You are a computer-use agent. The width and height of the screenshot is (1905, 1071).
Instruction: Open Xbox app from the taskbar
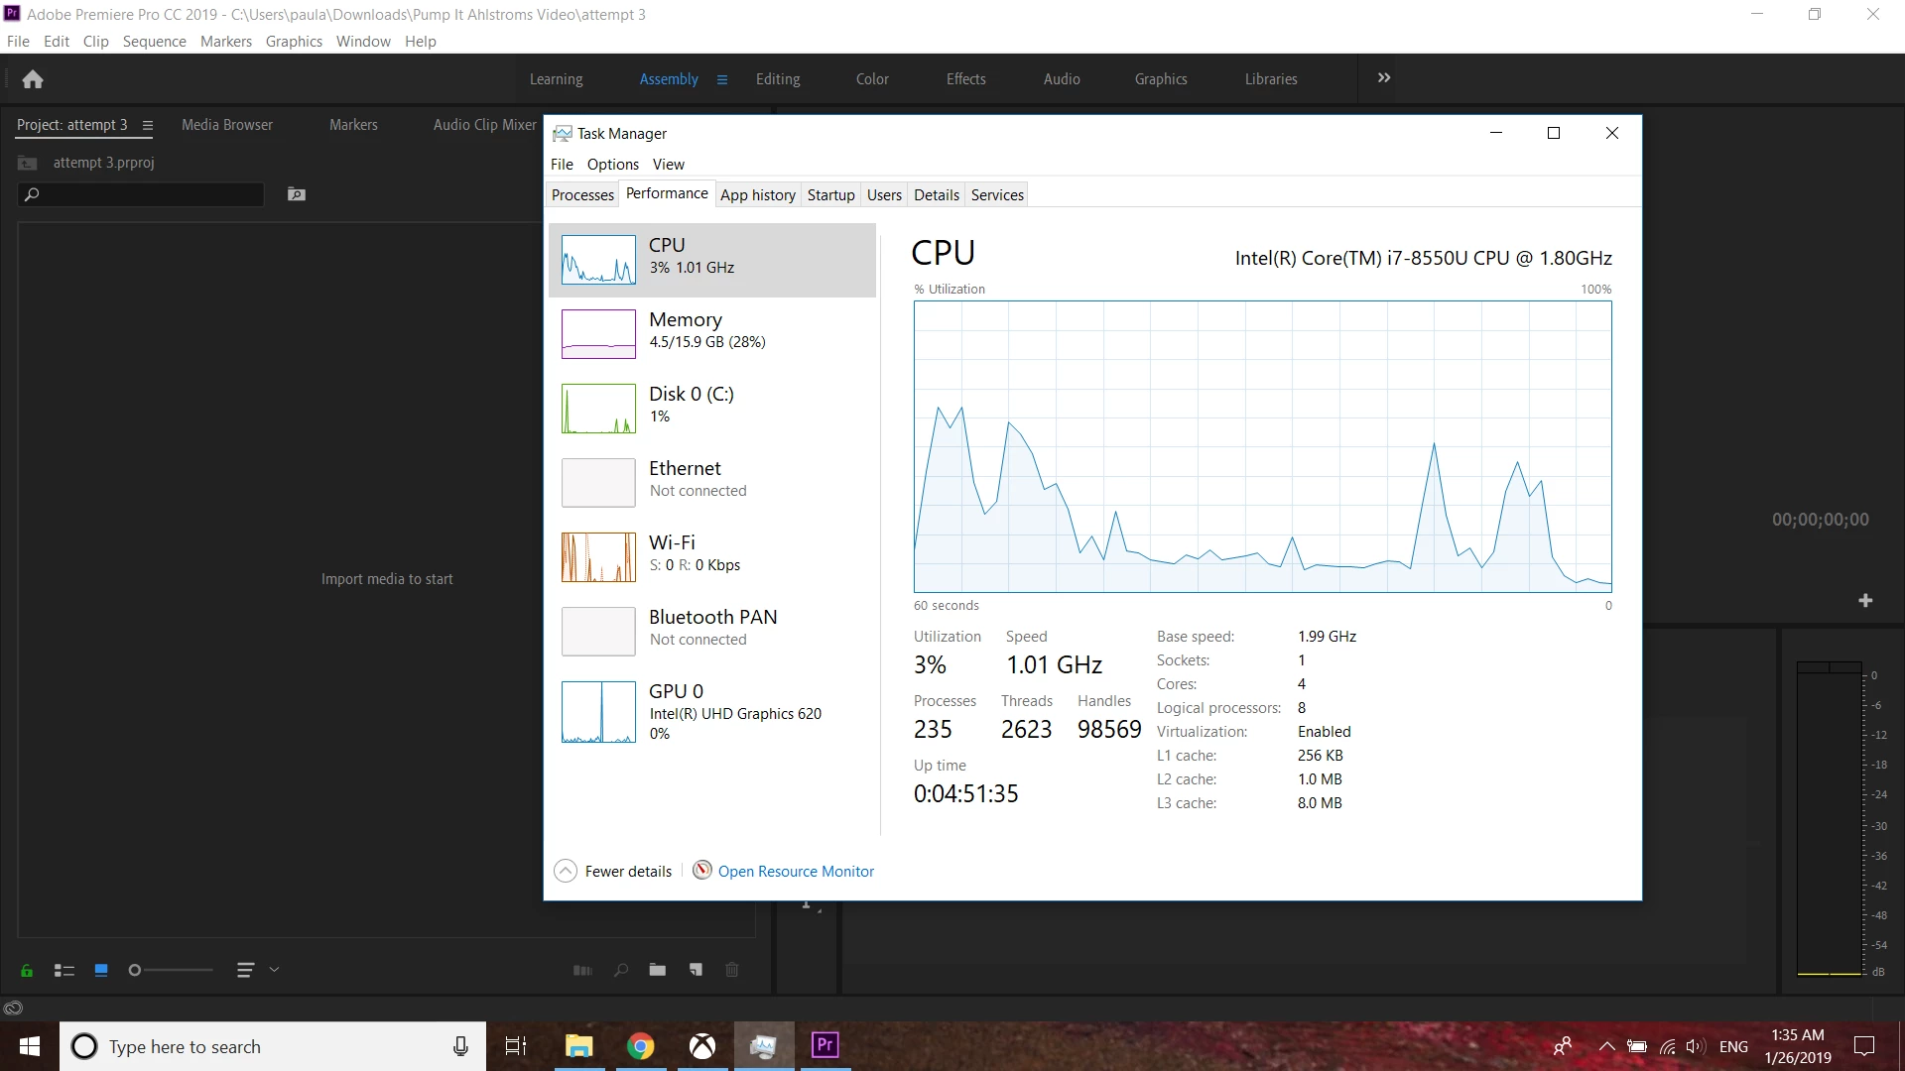click(x=702, y=1046)
